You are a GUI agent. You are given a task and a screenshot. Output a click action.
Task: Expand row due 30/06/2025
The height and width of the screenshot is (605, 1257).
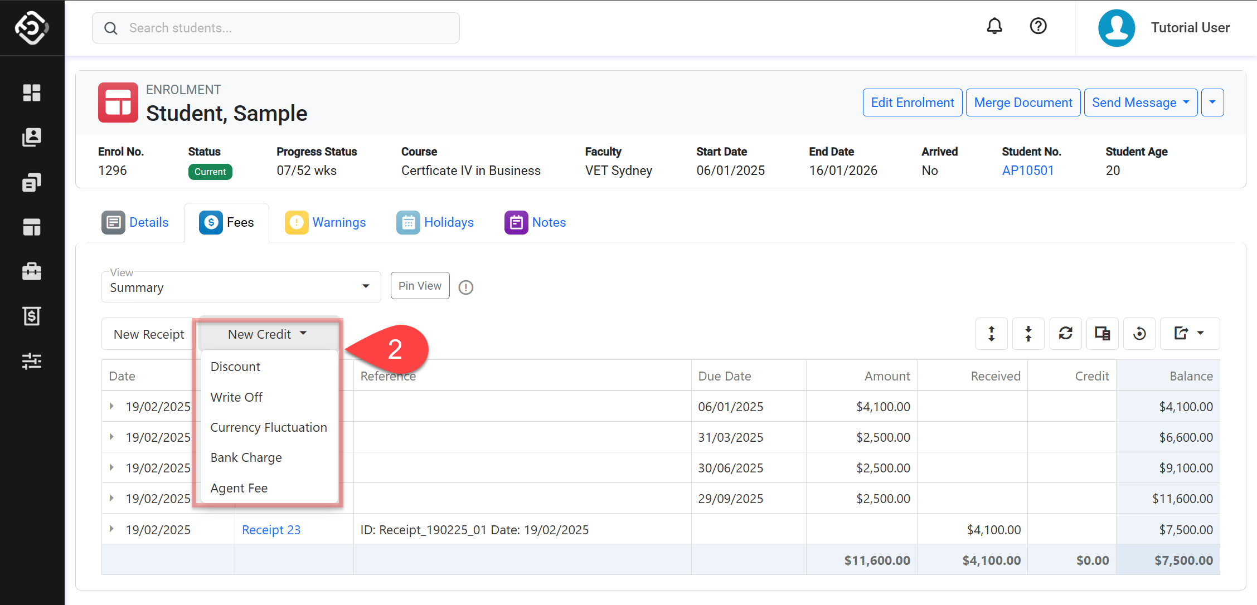[112, 468]
